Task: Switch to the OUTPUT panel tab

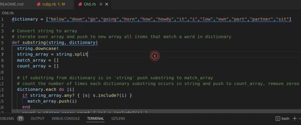Action: click(x=38, y=119)
